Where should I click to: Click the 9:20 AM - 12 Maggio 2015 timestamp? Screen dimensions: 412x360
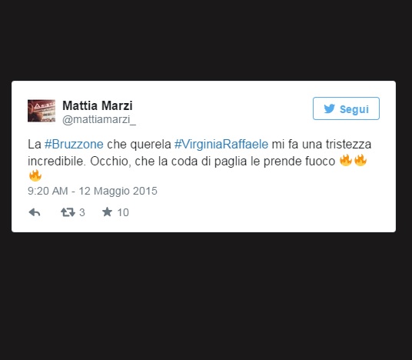point(92,191)
